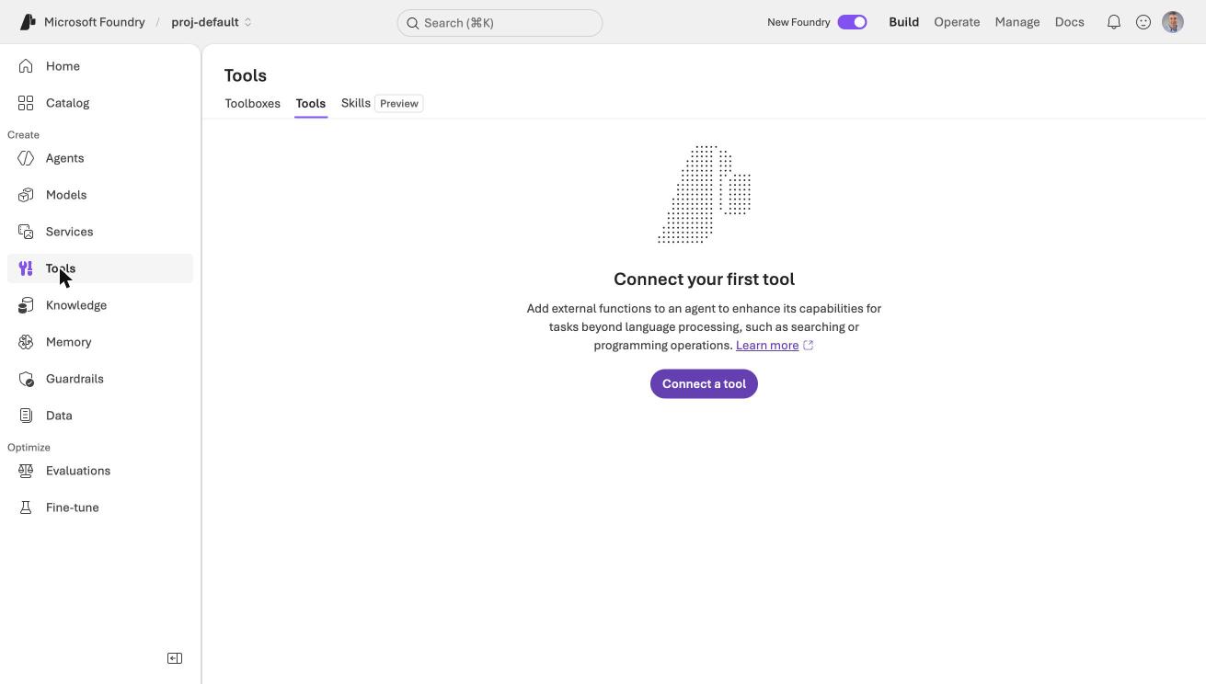
Task: Click the Evaluations scale icon
Action: (x=26, y=471)
